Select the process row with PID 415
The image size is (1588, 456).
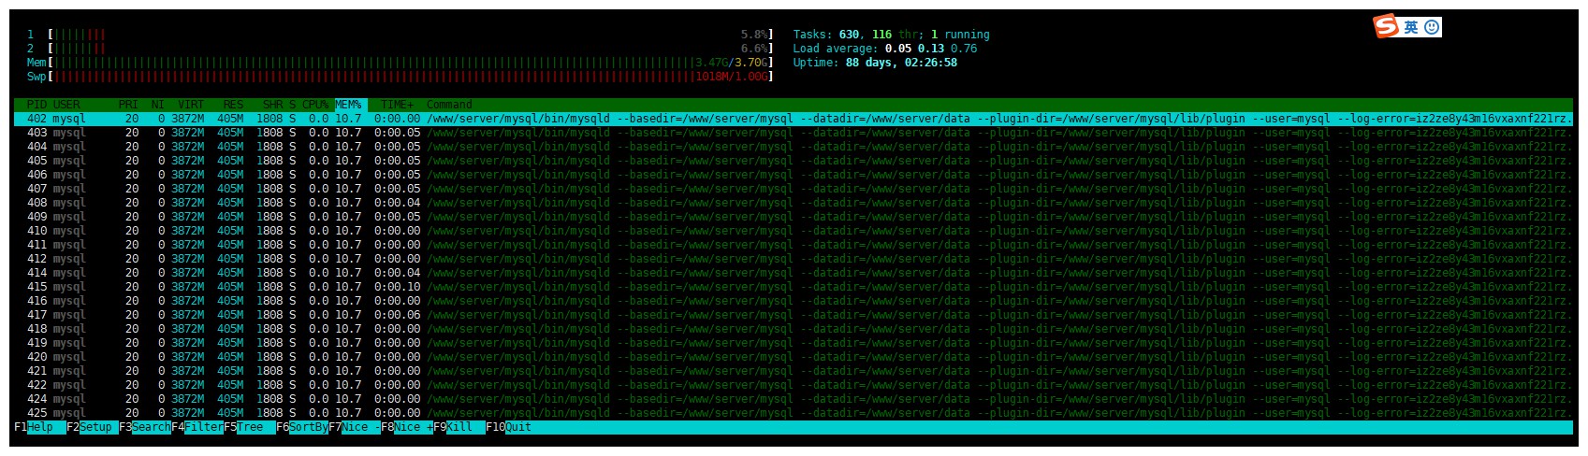click(793, 287)
